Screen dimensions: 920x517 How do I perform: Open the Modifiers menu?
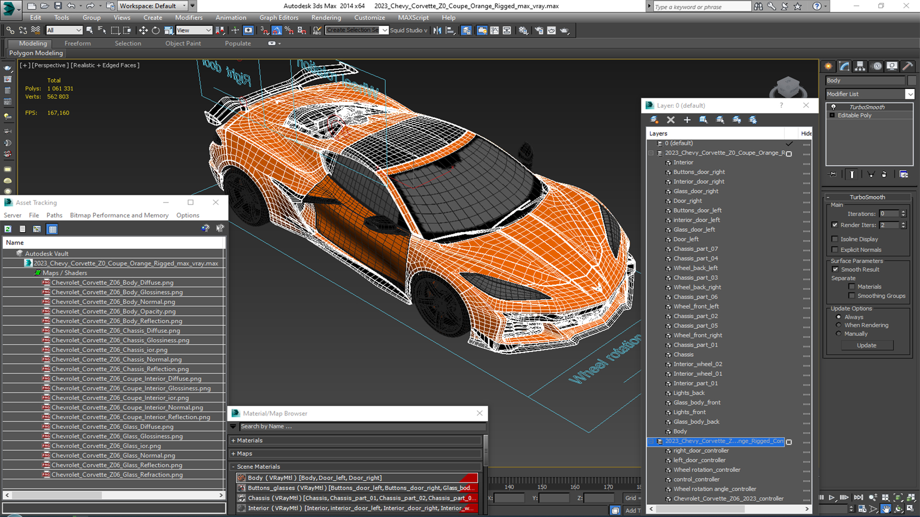click(189, 18)
